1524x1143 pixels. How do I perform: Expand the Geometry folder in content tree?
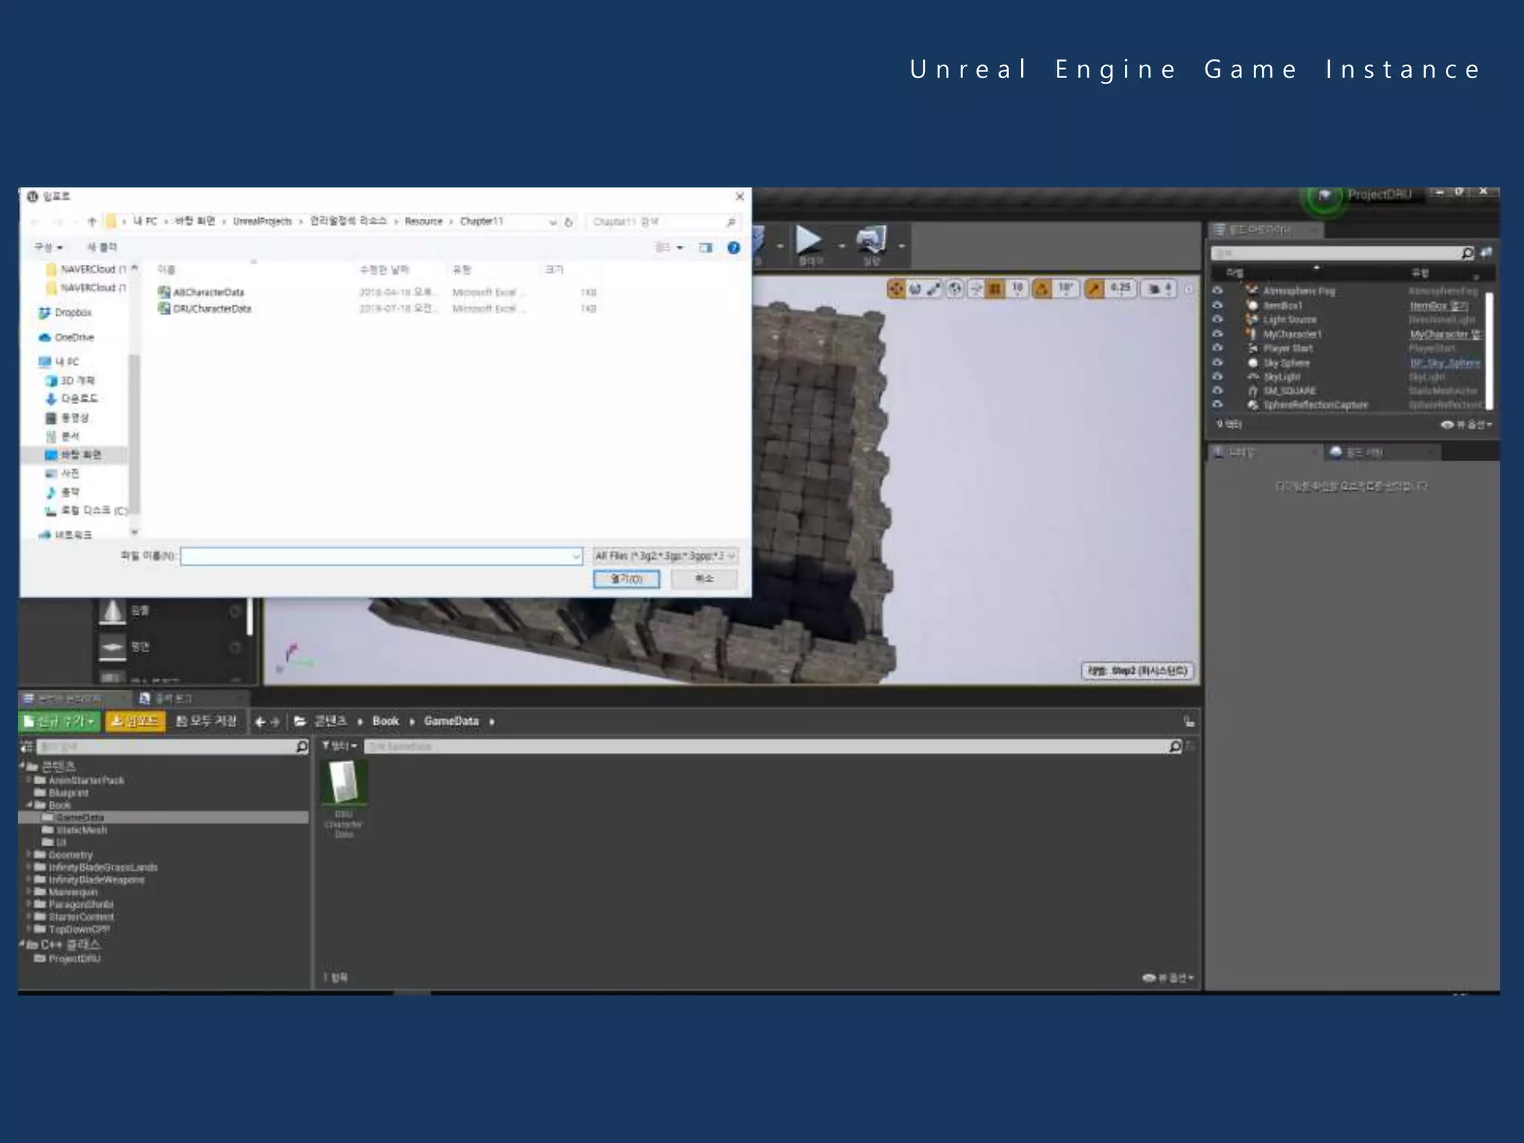[29, 855]
